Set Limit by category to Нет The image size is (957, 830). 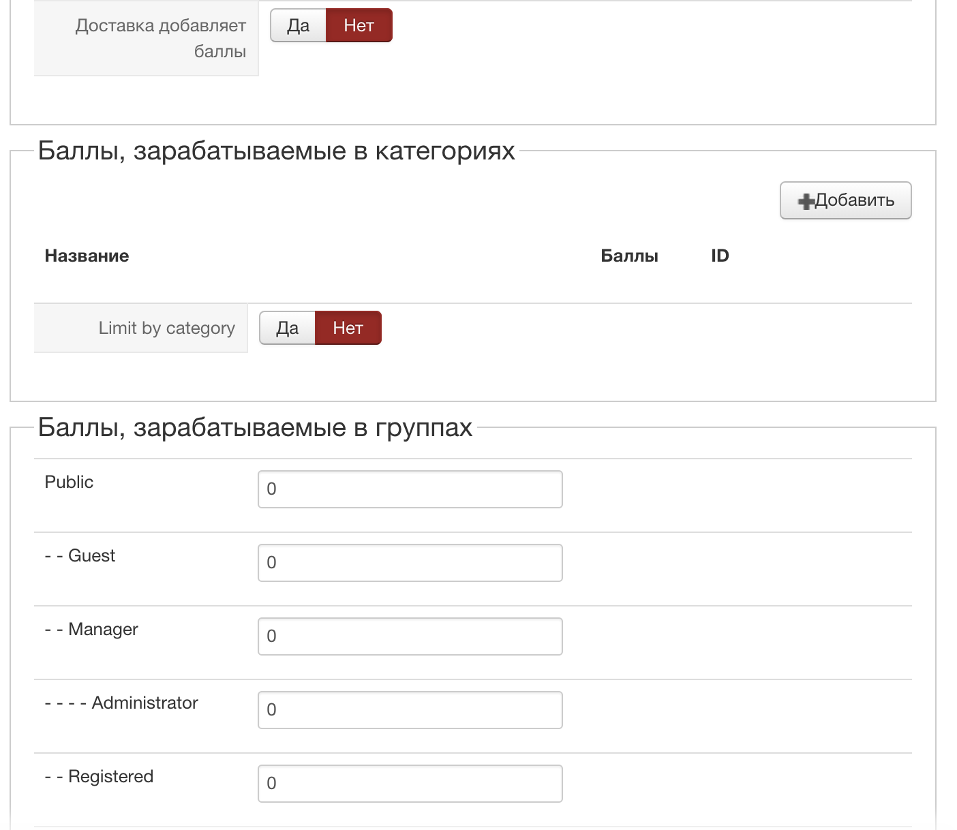(348, 328)
